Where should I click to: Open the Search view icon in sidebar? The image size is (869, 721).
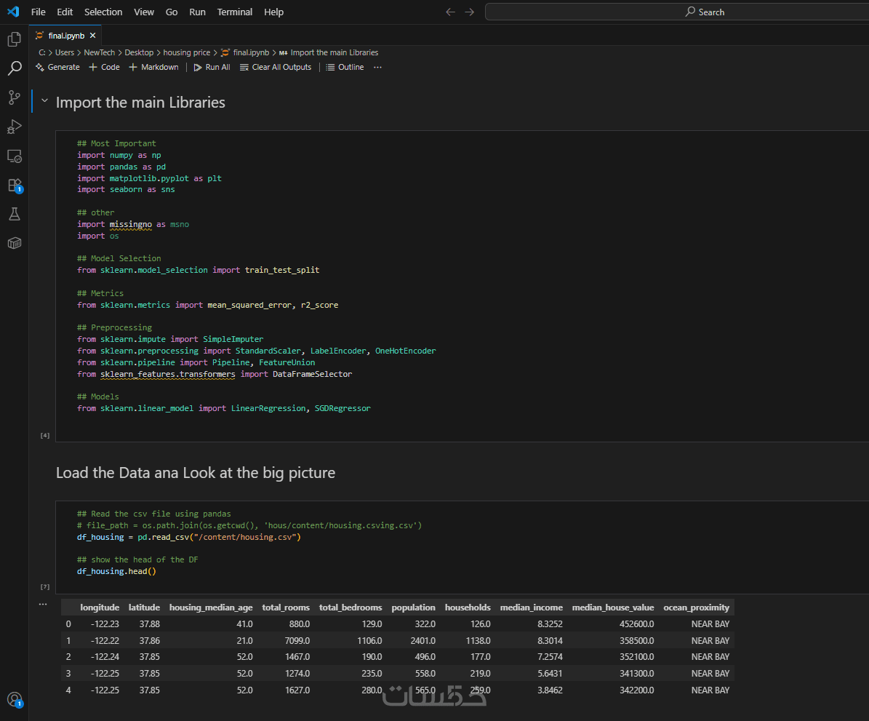[x=14, y=68]
